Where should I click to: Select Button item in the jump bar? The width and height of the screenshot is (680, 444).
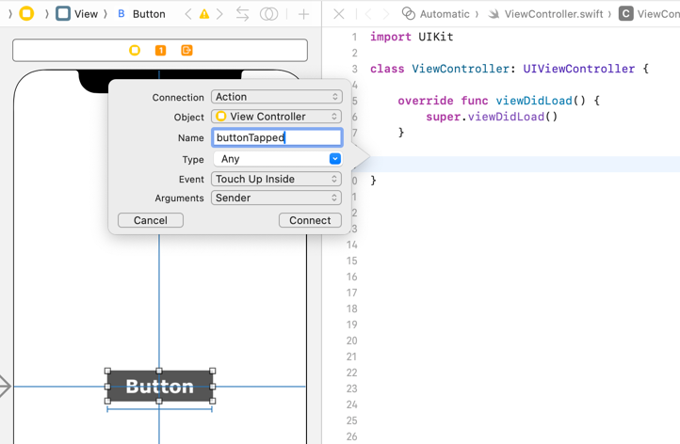(142, 14)
